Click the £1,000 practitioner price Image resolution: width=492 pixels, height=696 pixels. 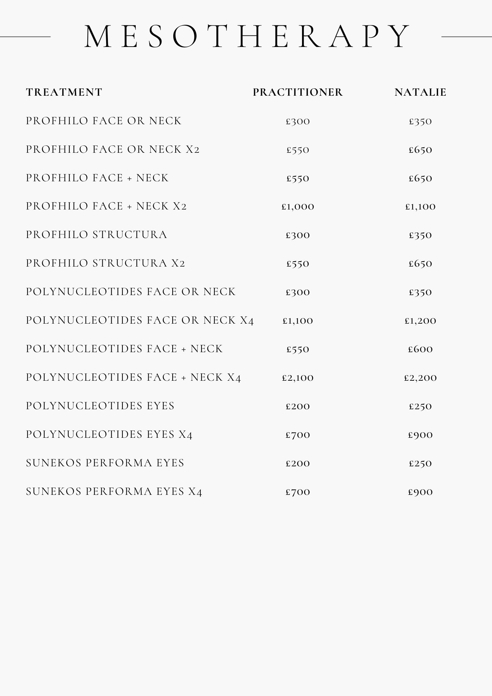(x=298, y=207)
